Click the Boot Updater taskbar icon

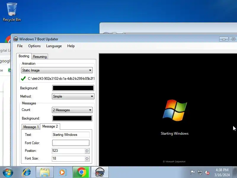tap(100, 172)
